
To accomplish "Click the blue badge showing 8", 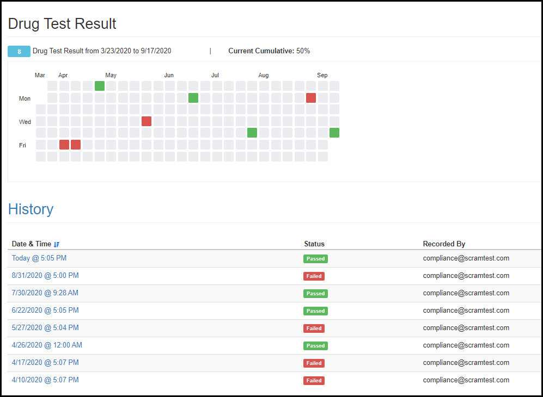I will (19, 52).
